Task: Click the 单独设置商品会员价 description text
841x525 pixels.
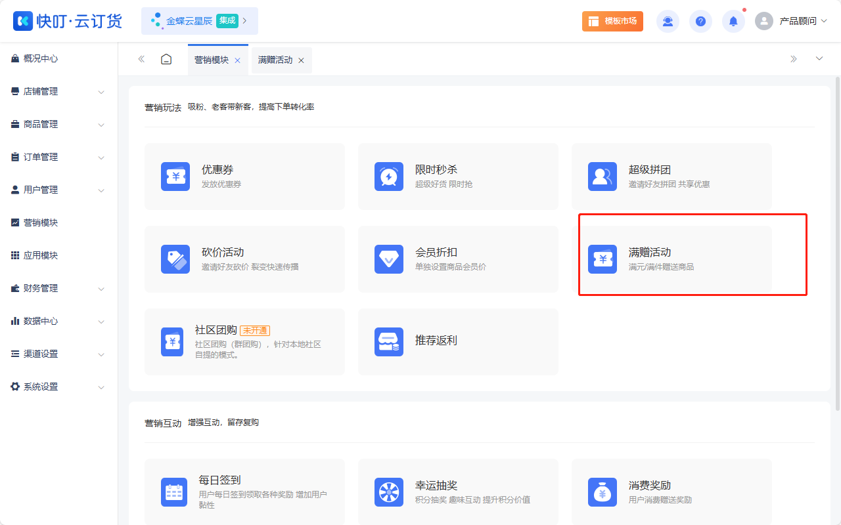Action: coord(451,267)
